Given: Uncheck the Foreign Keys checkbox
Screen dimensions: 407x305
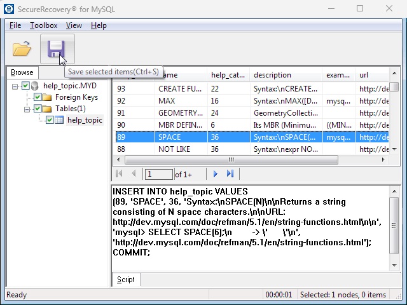Looking at the screenshot, I should point(38,97).
